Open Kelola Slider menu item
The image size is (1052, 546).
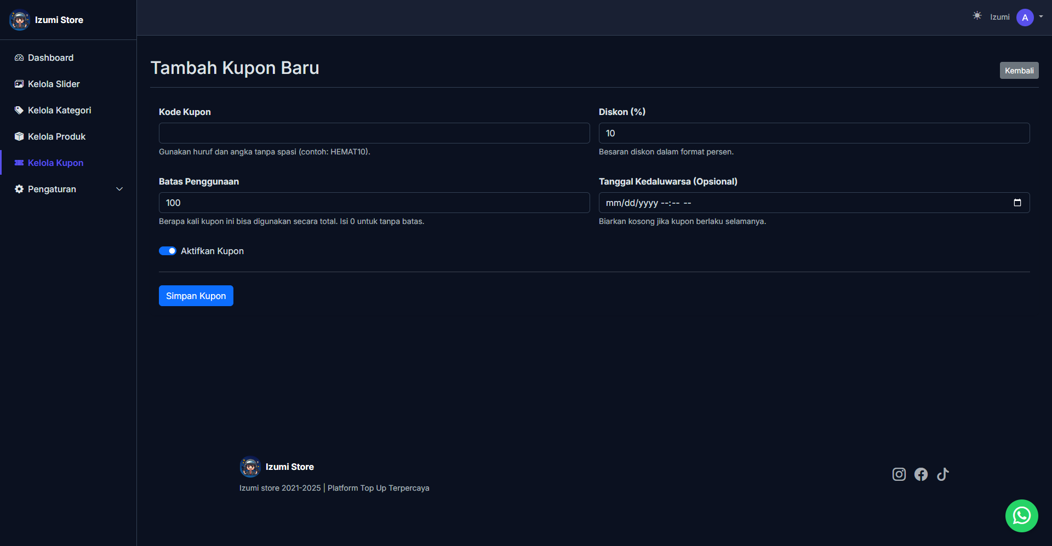pyautogui.click(x=54, y=84)
